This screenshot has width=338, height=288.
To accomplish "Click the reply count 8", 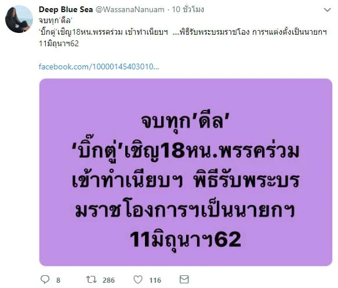I will (58, 280).
